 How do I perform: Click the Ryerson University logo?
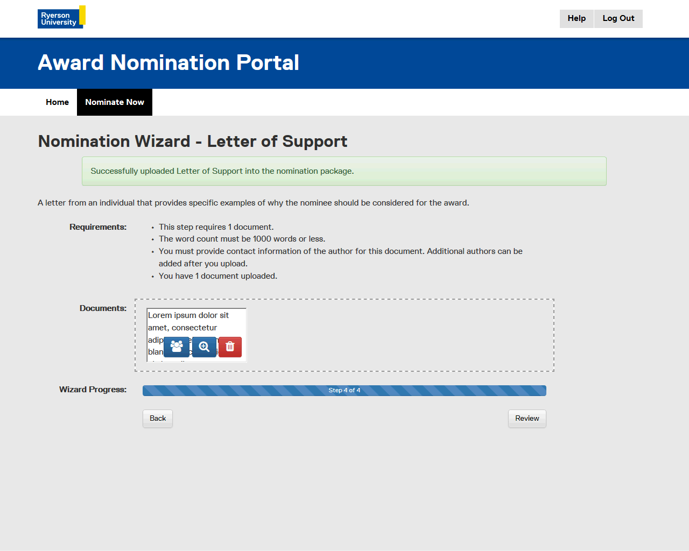coord(61,17)
